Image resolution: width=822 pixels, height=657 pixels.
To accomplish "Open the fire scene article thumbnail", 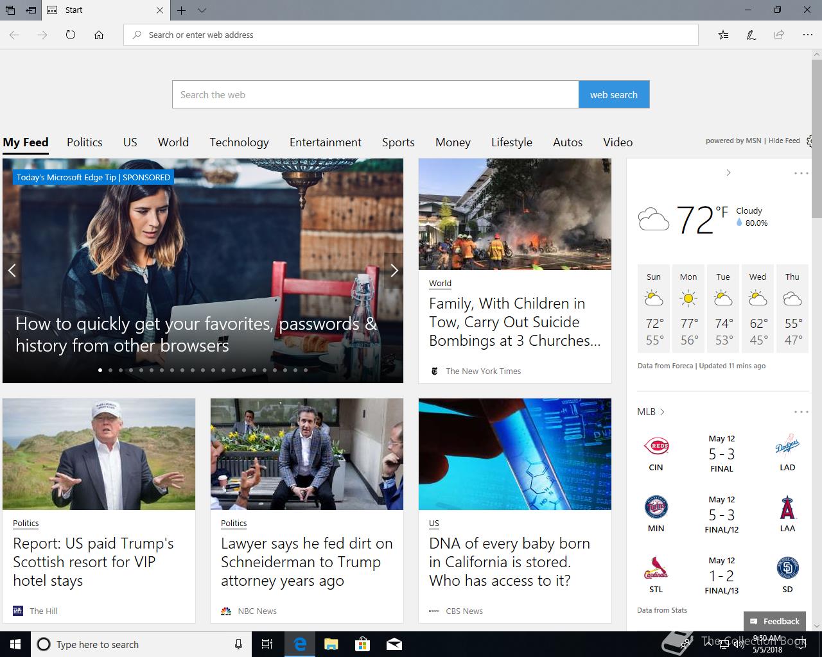I will [515, 214].
